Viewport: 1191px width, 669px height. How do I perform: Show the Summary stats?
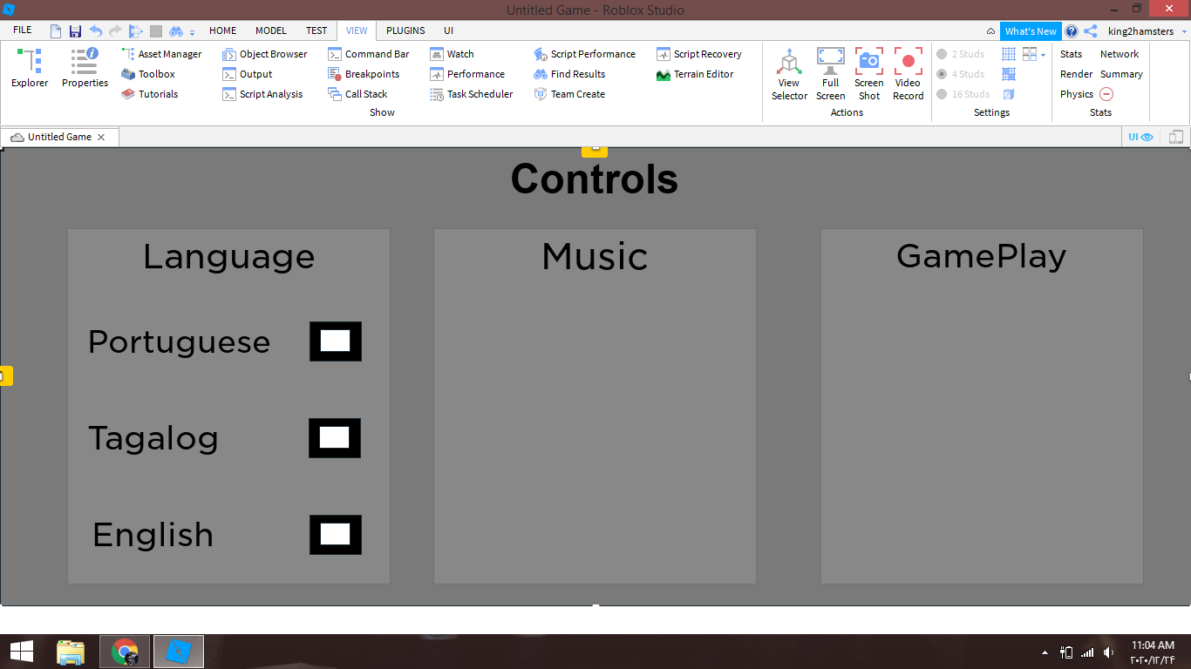pyautogui.click(x=1121, y=74)
